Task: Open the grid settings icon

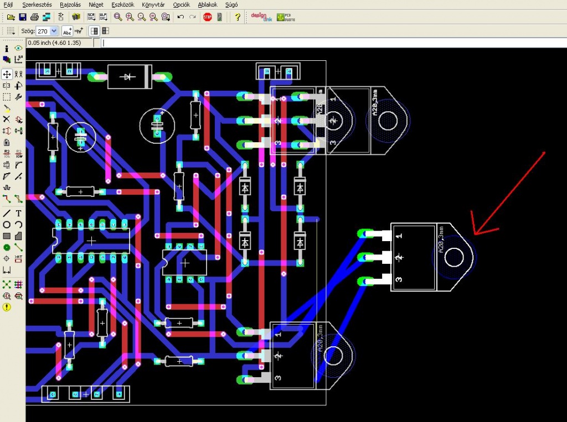Action: [x=11, y=31]
